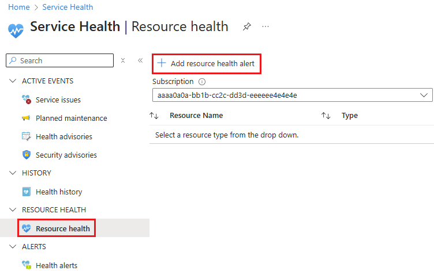Click magnifier icon in search box

click(x=13, y=60)
